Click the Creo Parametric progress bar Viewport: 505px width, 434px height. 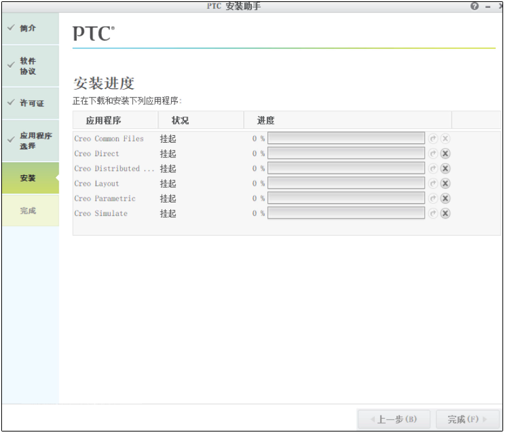point(346,198)
